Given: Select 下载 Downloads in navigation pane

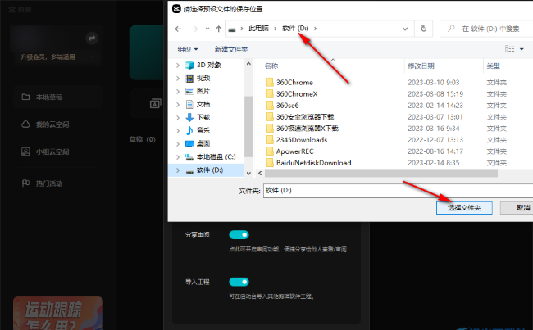Looking at the screenshot, I should coord(203,117).
